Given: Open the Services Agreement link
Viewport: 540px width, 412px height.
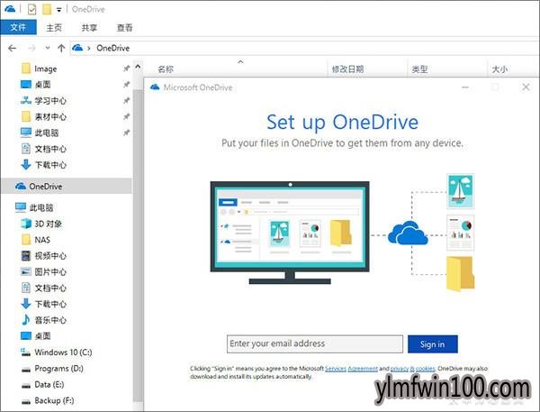Looking at the screenshot, I should pyautogui.click(x=351, y=369).
